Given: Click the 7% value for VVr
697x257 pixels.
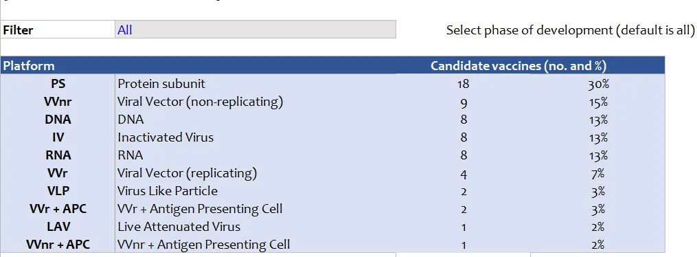Looking at the screenshot, I should (x=598, y=172).
